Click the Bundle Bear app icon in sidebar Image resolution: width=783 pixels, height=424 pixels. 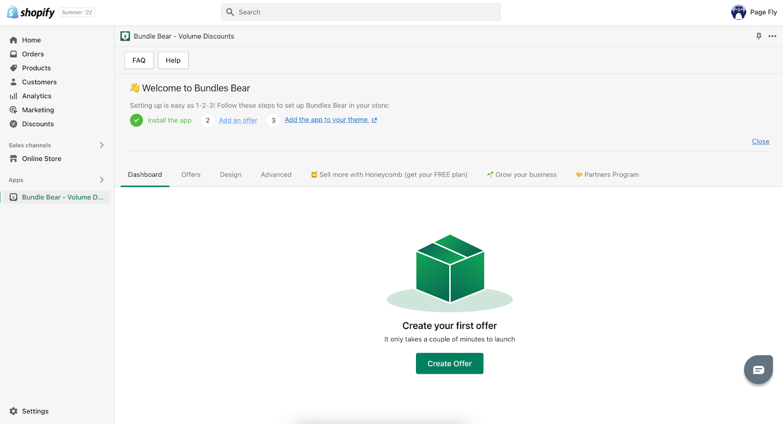pyautogui.click(x=14, y=197)
